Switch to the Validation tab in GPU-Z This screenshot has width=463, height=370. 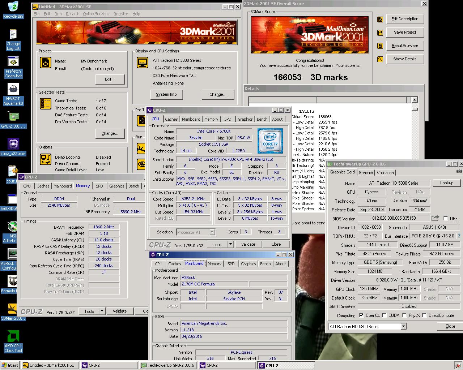385,173
